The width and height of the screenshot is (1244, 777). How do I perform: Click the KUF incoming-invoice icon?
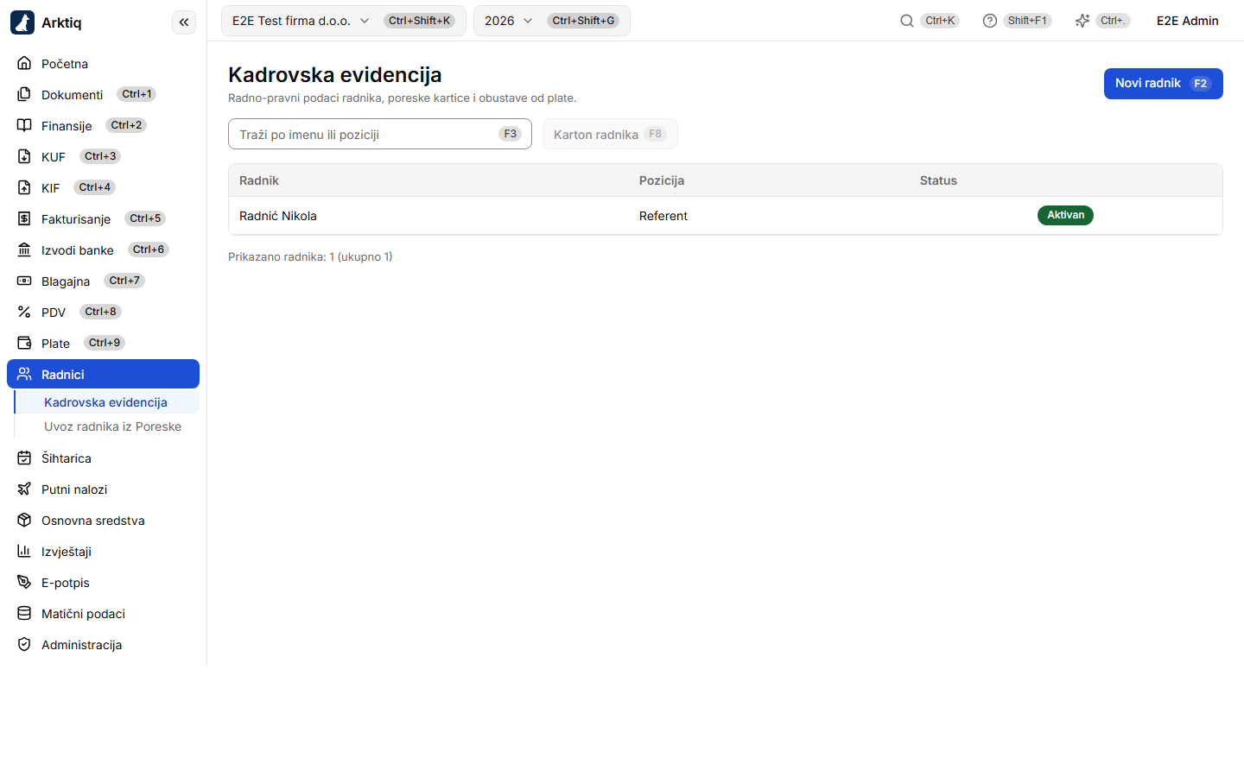point(24,156)
